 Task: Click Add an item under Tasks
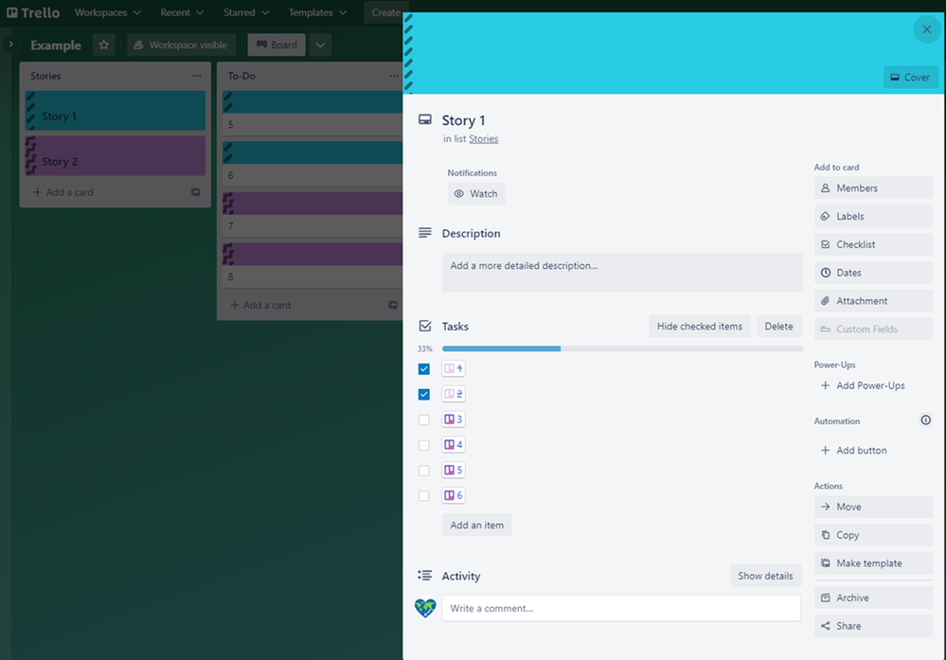click(x=476, y=525)
